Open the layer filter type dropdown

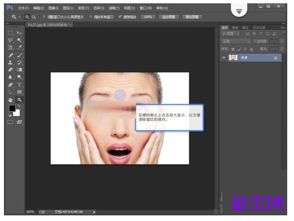point(231,34)
